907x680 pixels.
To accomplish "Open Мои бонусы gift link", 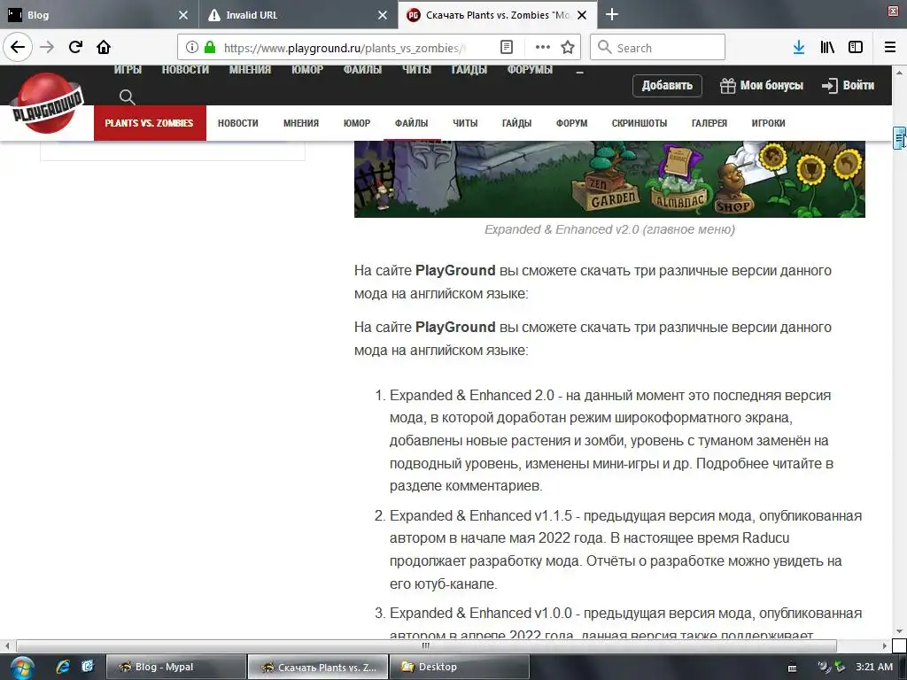I will pos(761,86).
